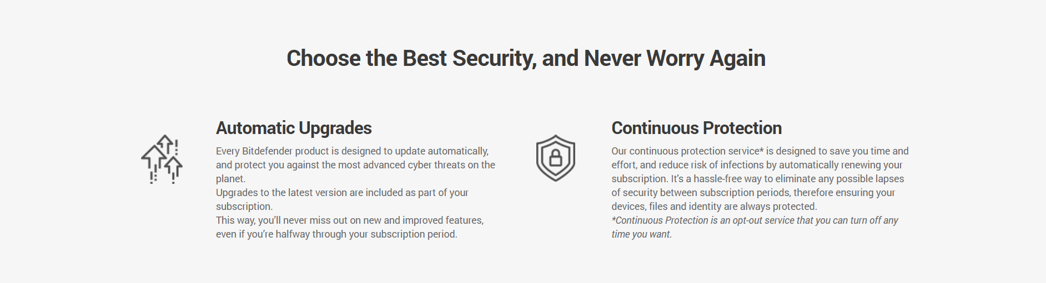
Task: Click the shield with padlock icon
Action: click(x=555, y=158)
